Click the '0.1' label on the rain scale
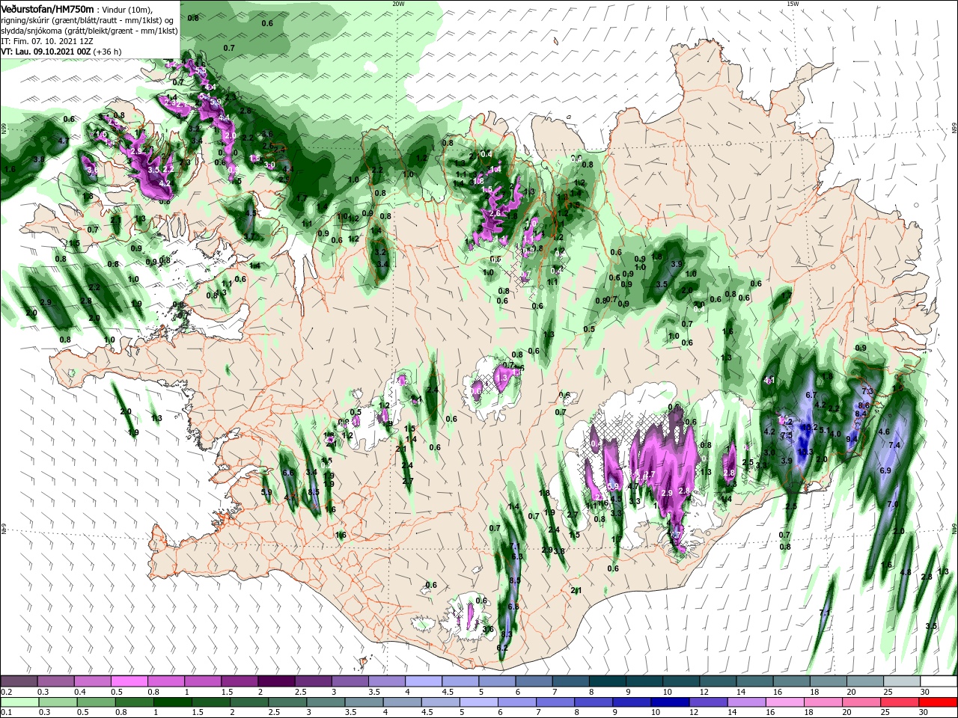The height and width of the screenshot is (718, 958). coord(6,714)
